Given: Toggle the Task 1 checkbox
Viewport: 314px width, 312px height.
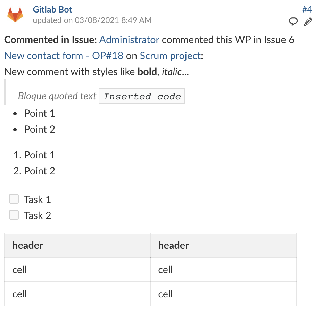Looking at the screenshot, I should [x=14, y=199].
